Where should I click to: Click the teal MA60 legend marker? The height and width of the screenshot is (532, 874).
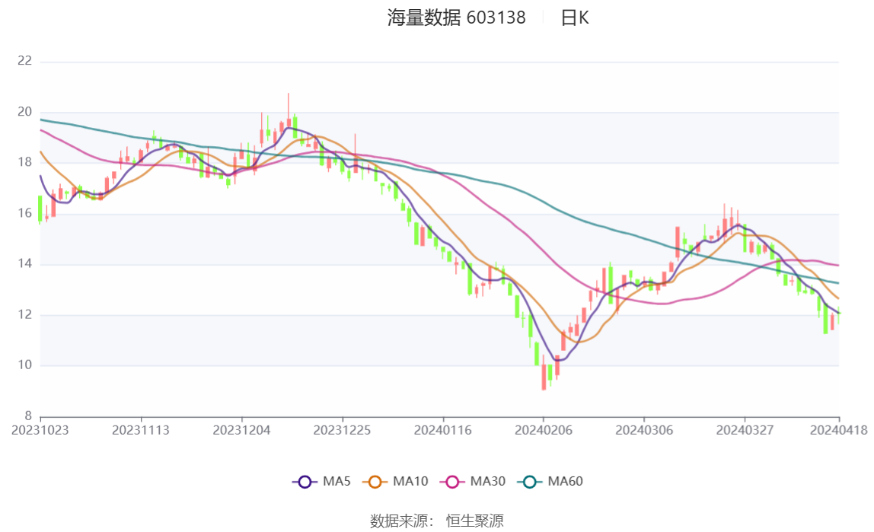(x=530, y=481)
